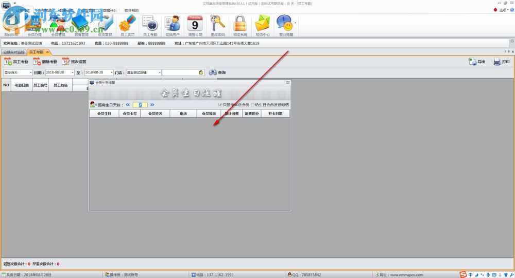Open the 班次设置 shift settings button
Viewport: 515px width, 278px height.
[x=74, y=62]
